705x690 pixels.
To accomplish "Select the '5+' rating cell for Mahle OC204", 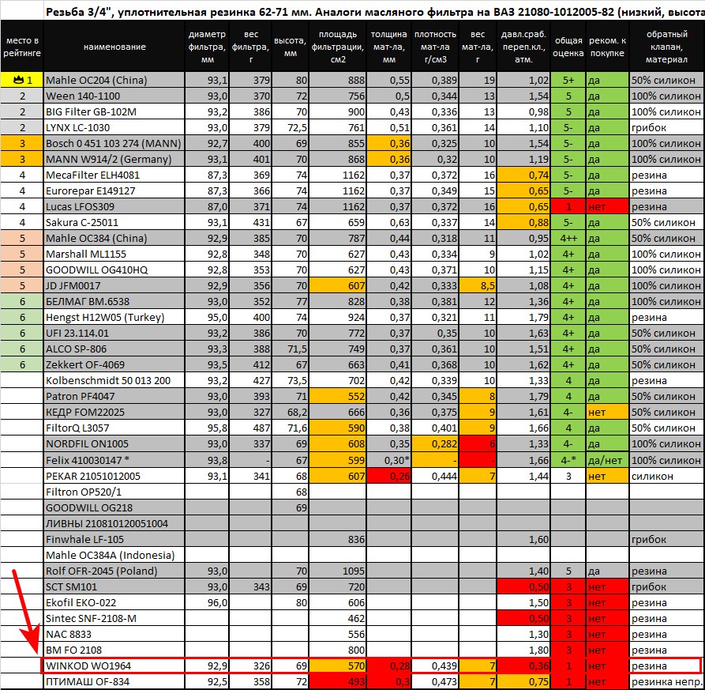I will 568,80.
